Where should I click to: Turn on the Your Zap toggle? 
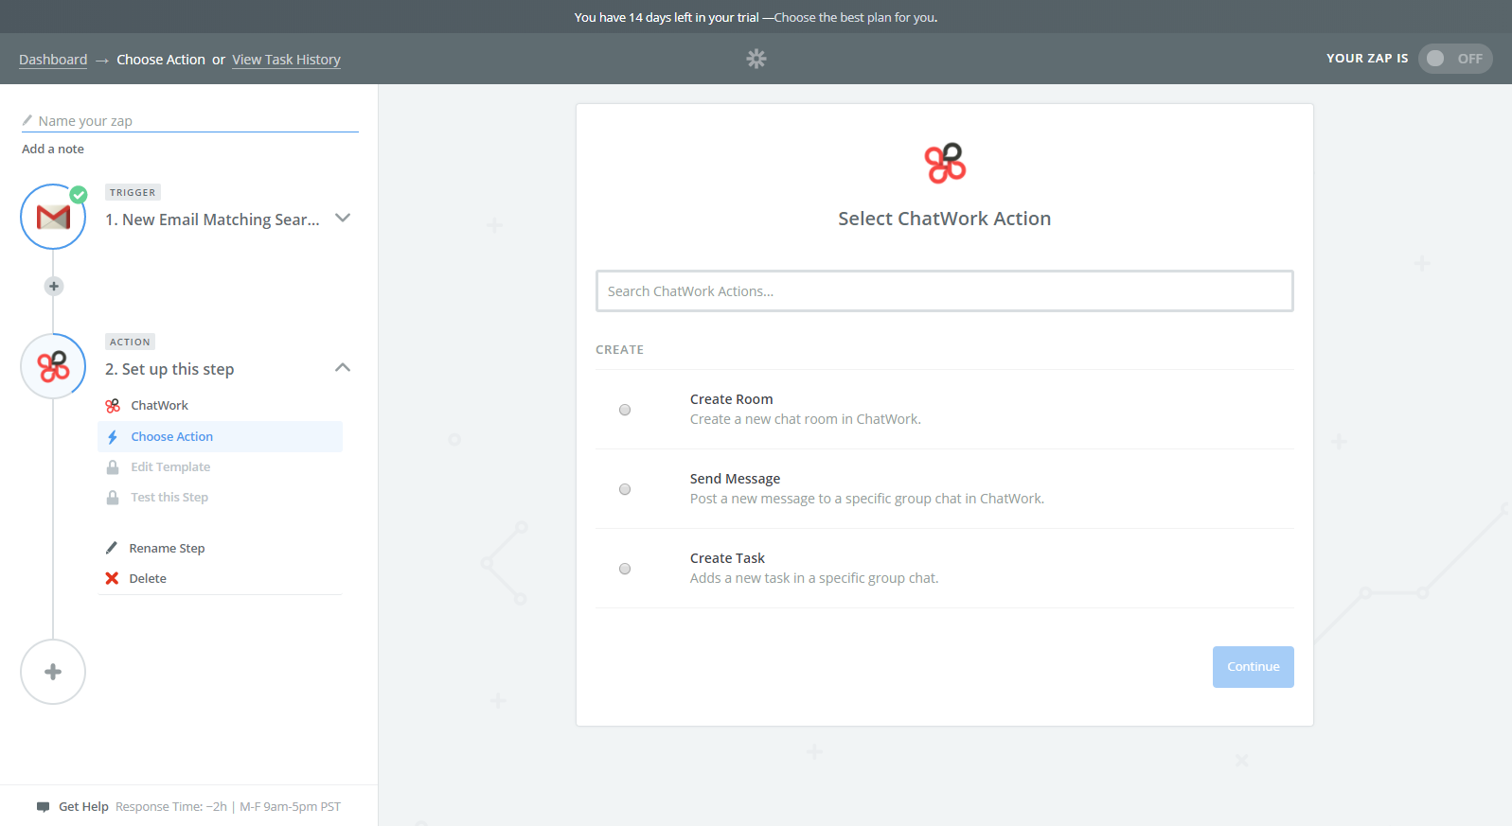(1455, 59)
